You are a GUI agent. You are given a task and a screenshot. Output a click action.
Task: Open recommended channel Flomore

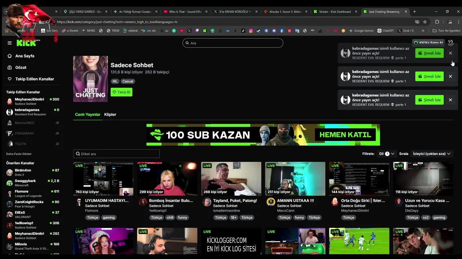tap(32, 194)
